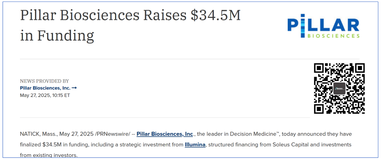Click 'from existing investors' paragraph text
This screenshot has height=160, width=381.
pyautogui.click(x=49, y=155)
